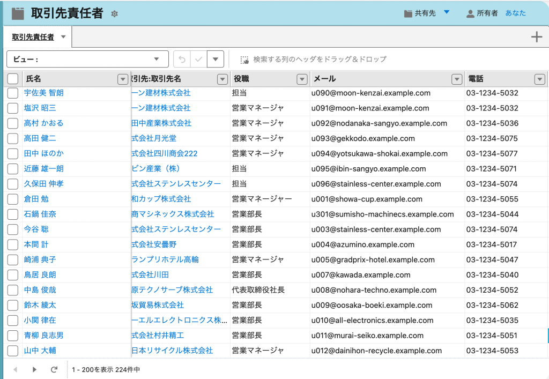This screenshot has width=549, height=379.
Task: Open the 取引先責任者 tab's dropdown arrow
Action: pyautogui.click(x=63, y=37)
